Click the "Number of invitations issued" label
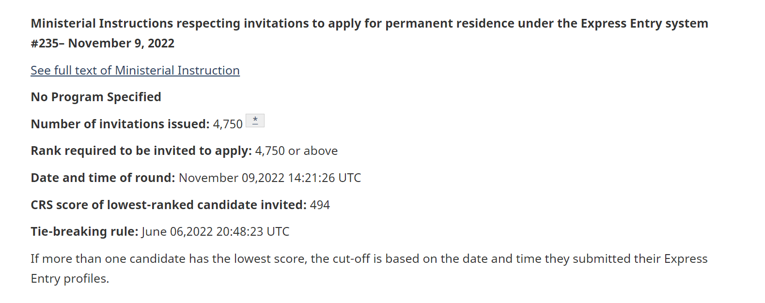This screenshot has height=303, width=765. click(120, 124)
